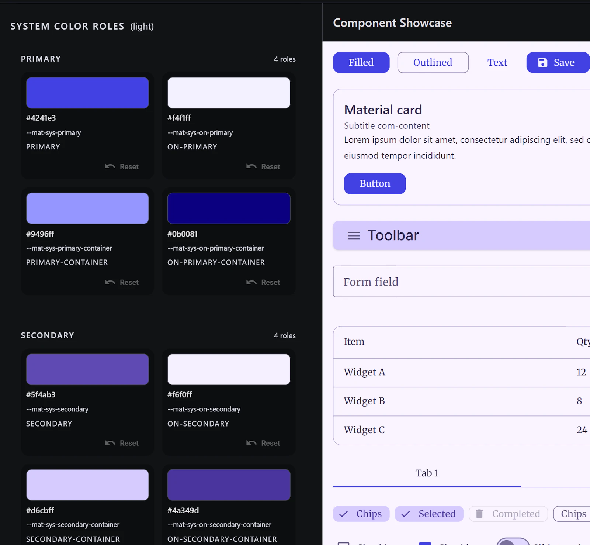
Task: Click the trash icon on the Completed chip
Action: pos(479,514)
